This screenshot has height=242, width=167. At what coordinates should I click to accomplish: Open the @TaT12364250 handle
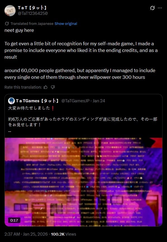[x=33, y=13]
